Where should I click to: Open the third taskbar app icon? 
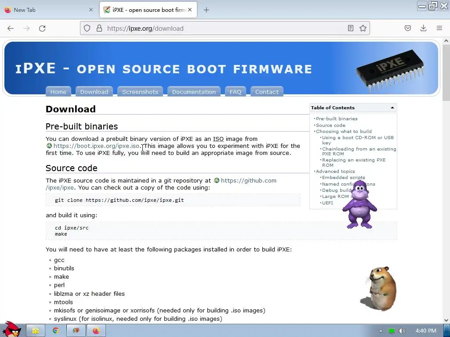click(76, 331)
